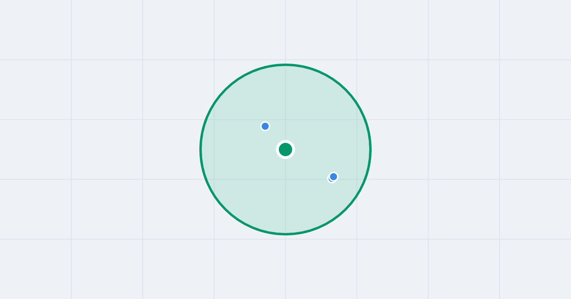Click the grid intersection nearest the bottom-right corner
The height and width of the screenshot is (299, 571).
500,239
